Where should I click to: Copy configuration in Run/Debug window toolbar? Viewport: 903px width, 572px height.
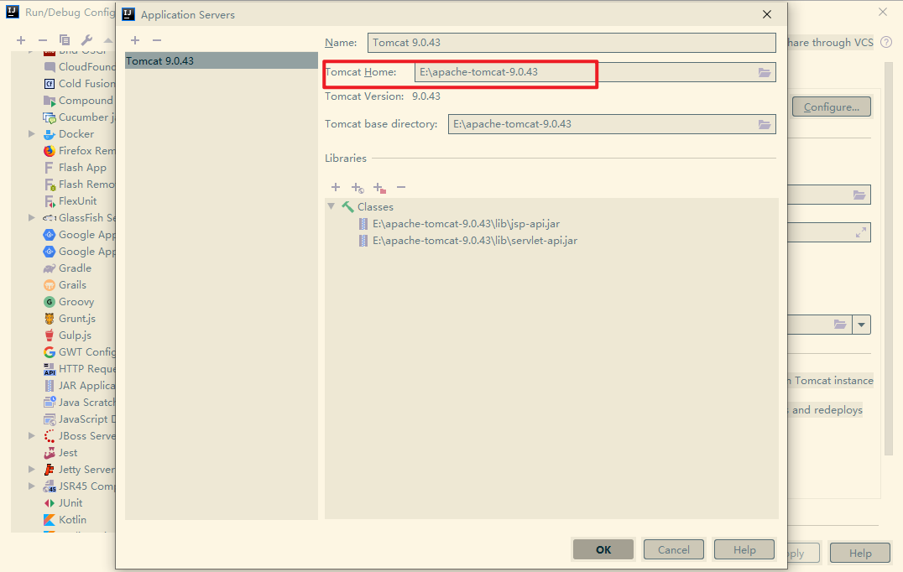(x=65, y=40)
